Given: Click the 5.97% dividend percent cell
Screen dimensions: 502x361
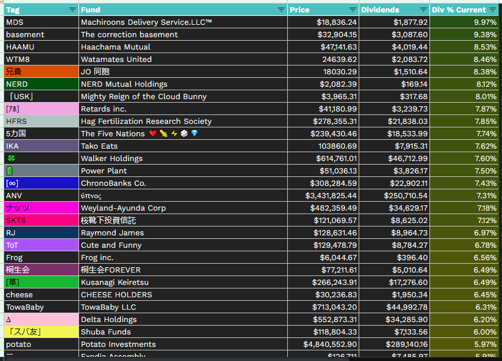Looking at the screenshot, I should coord(464,344).
